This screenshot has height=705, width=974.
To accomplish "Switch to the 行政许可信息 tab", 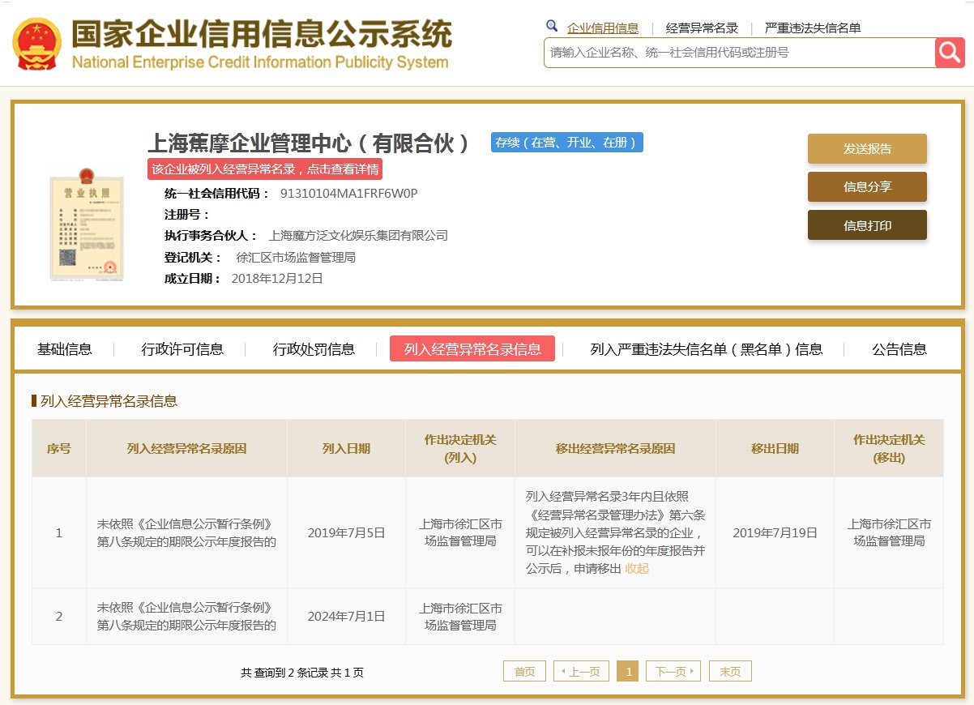I will coord(182,349).
